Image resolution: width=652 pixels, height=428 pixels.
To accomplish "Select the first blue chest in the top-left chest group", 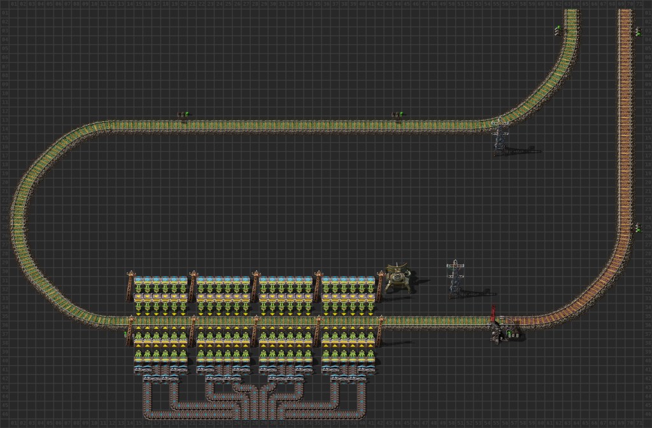I will [138, 280].
